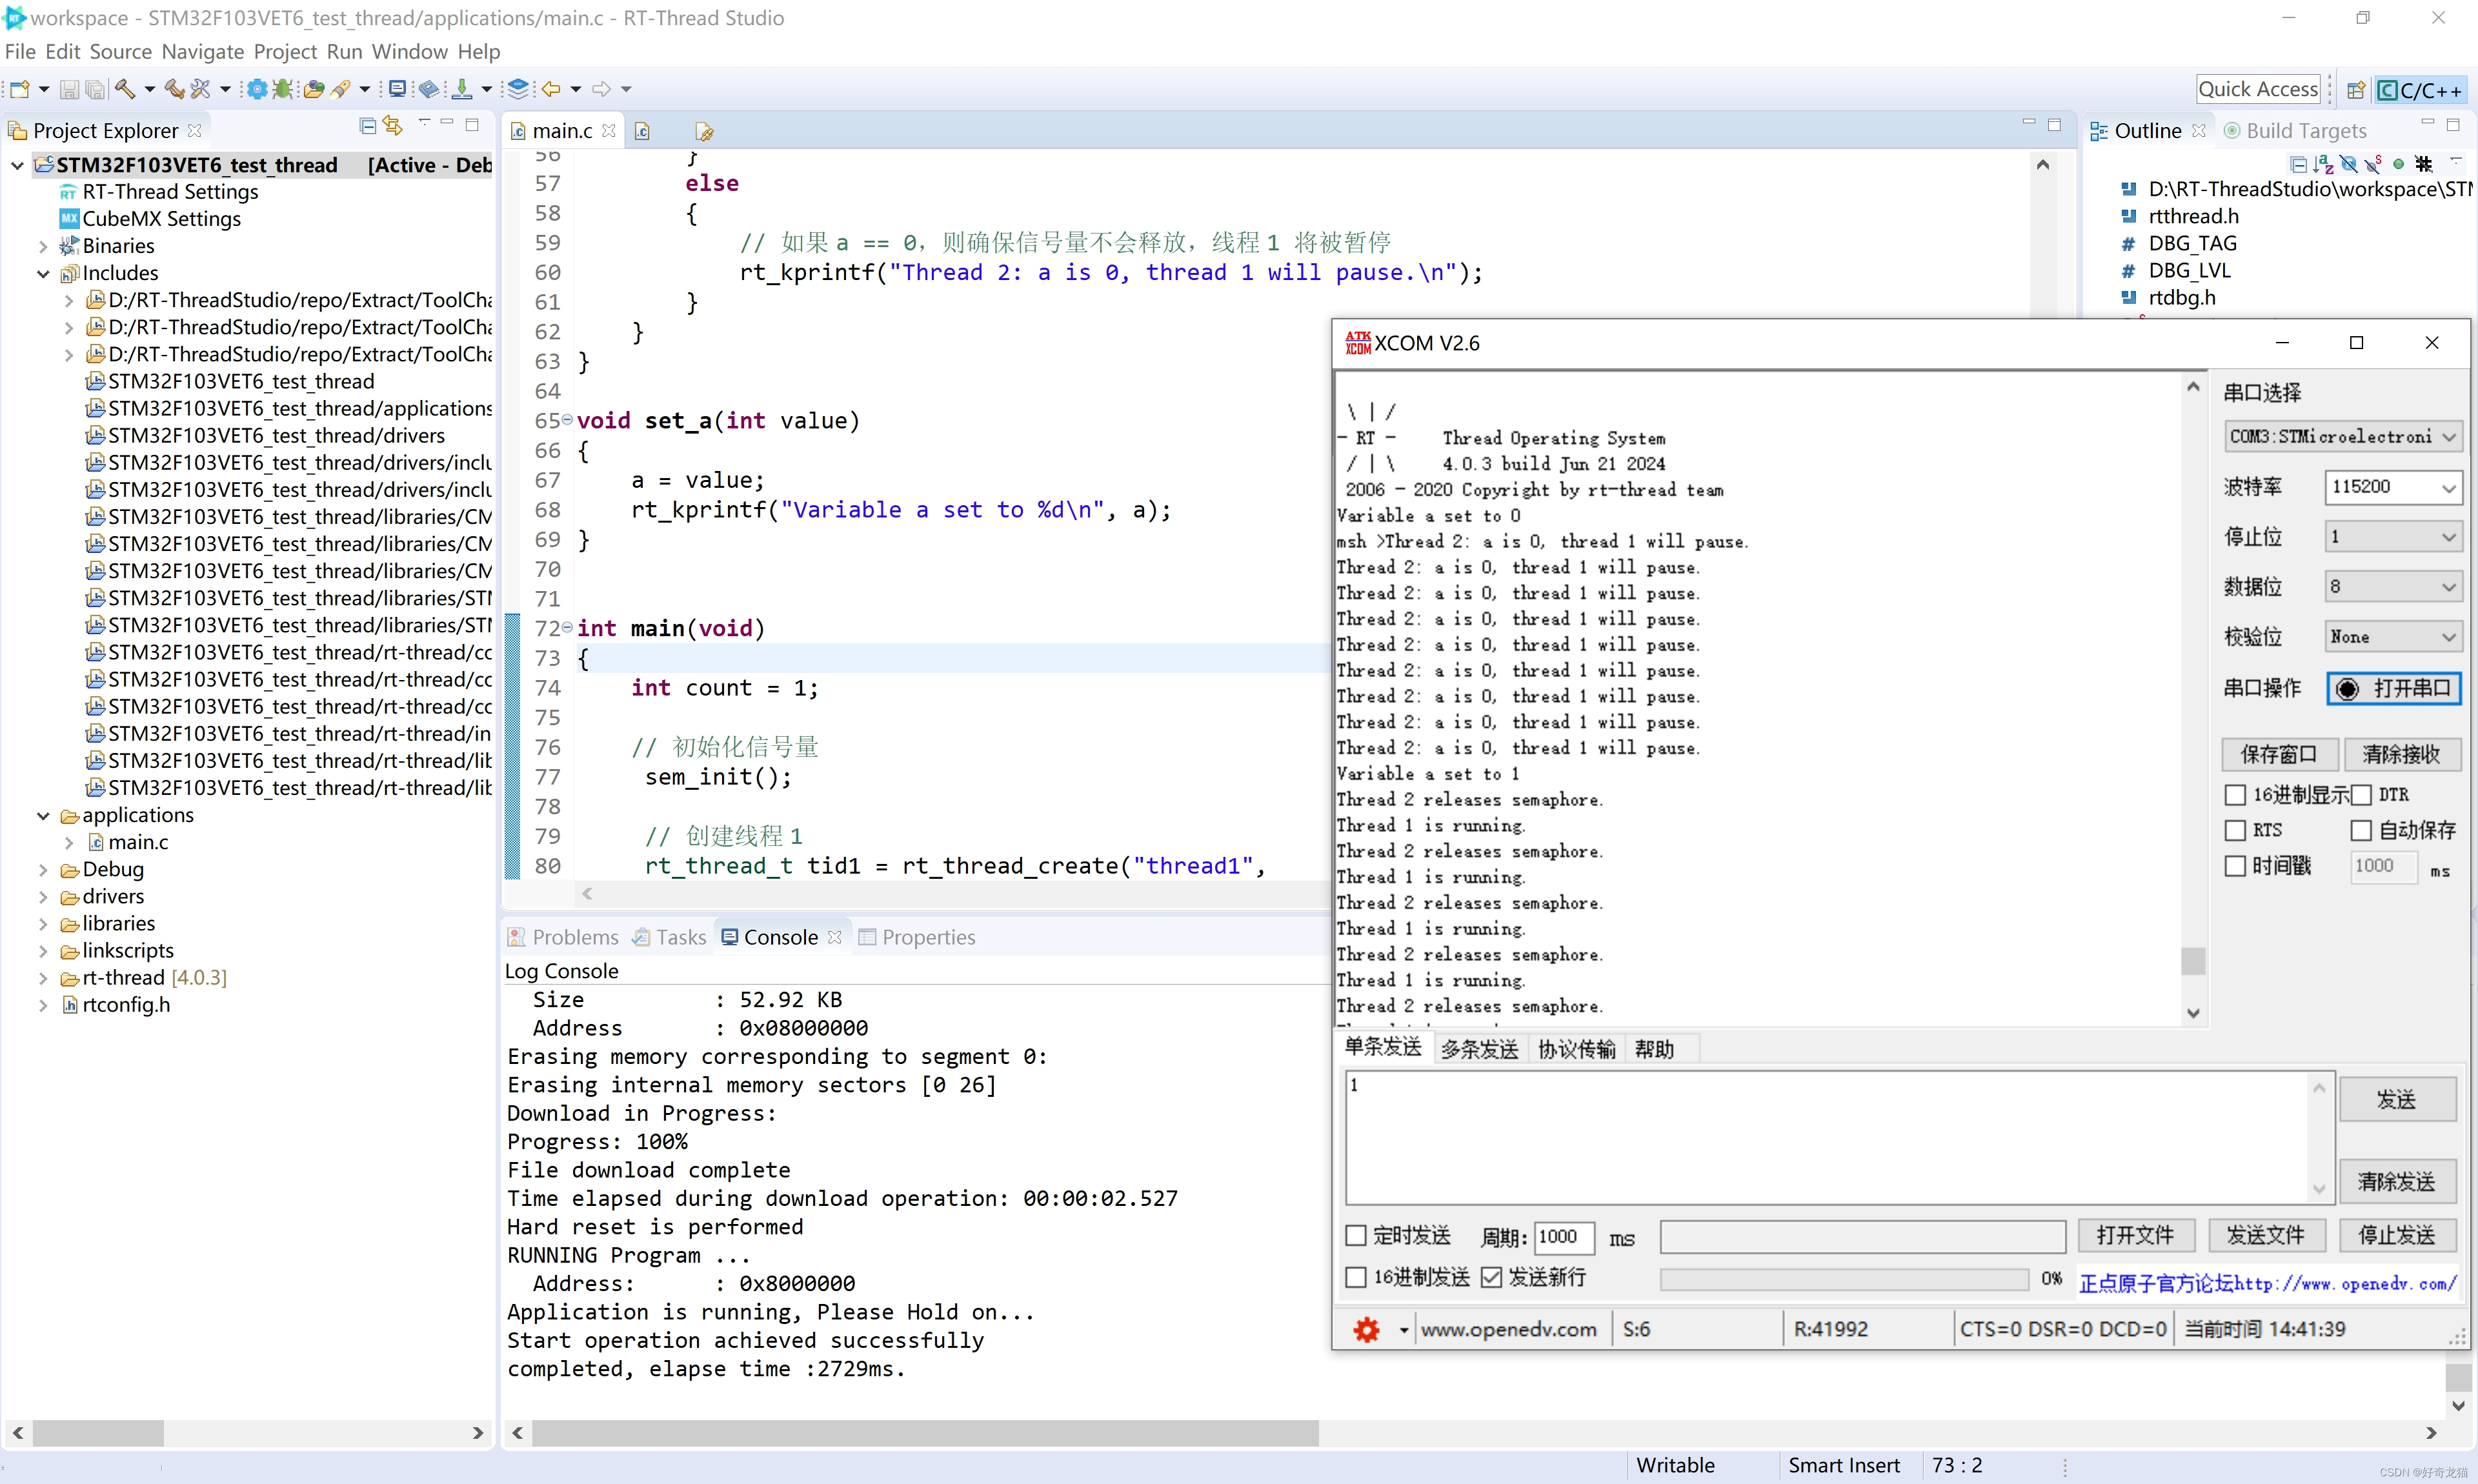2478x1484 pixels.
Task: Build the project with the hammer icon
Action: click(x=124, y=89)
